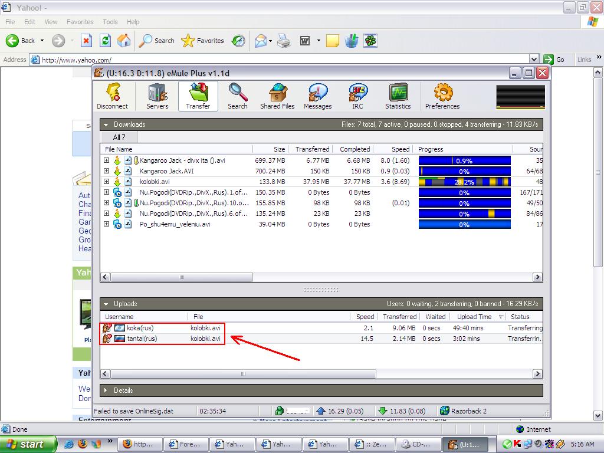Click the browser Forward arrow icon
Image resolution: width=604 pixels, height=453 pixels.
(58, 41)
